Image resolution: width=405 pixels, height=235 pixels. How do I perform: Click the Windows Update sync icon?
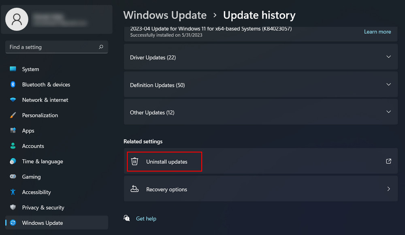click(13, 222)
